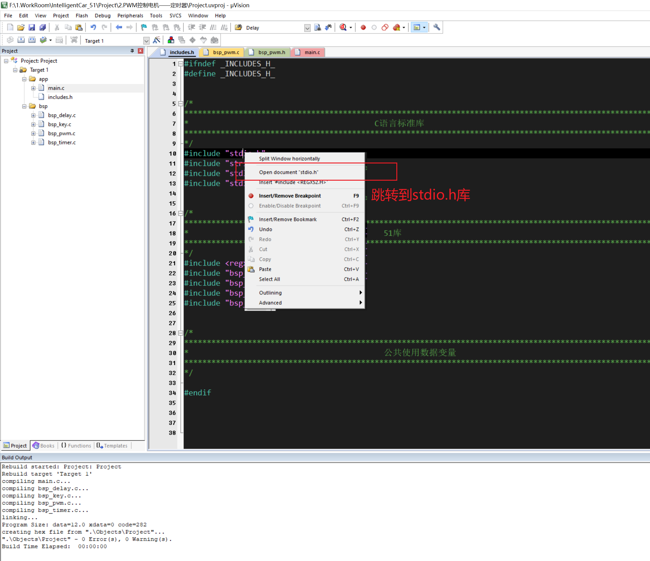Image resolution: width=650 pixels, height=561 pixels.
Task: Switch to the main.c editor tab
Action: [309, 52]
